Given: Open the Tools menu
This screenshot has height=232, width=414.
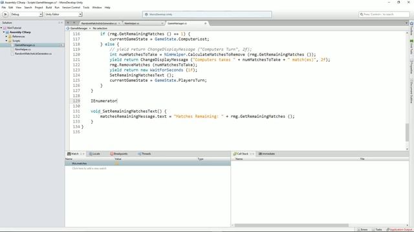Looking at the screenshot, I should 86,7.
